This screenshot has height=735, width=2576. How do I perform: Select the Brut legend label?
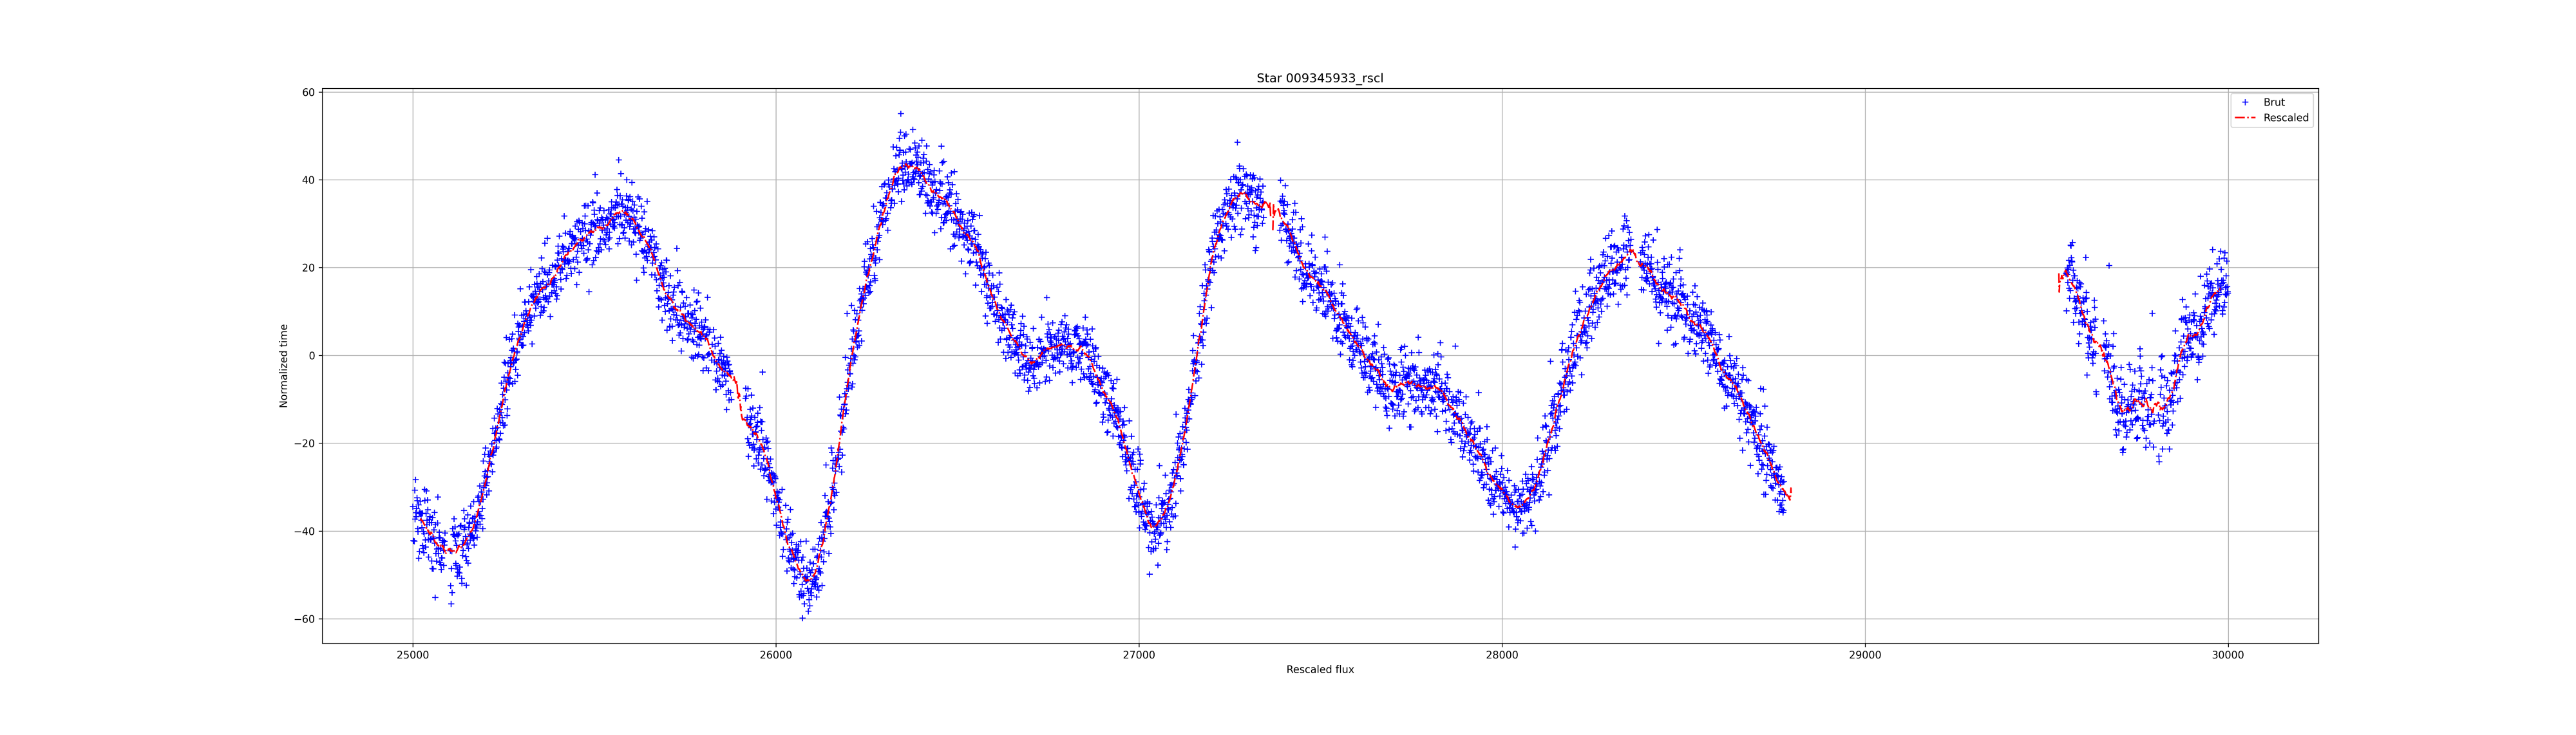pos(2273,102)
